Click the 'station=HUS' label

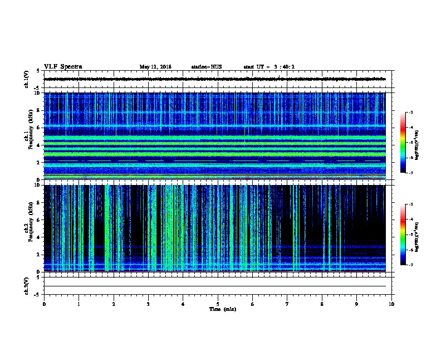(207, 67)
